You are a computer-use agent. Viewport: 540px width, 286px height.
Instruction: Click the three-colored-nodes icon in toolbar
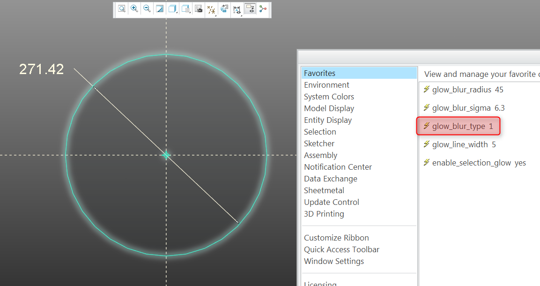263,9
